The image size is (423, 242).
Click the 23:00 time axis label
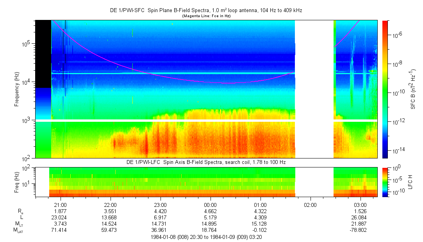click(161, 205)
